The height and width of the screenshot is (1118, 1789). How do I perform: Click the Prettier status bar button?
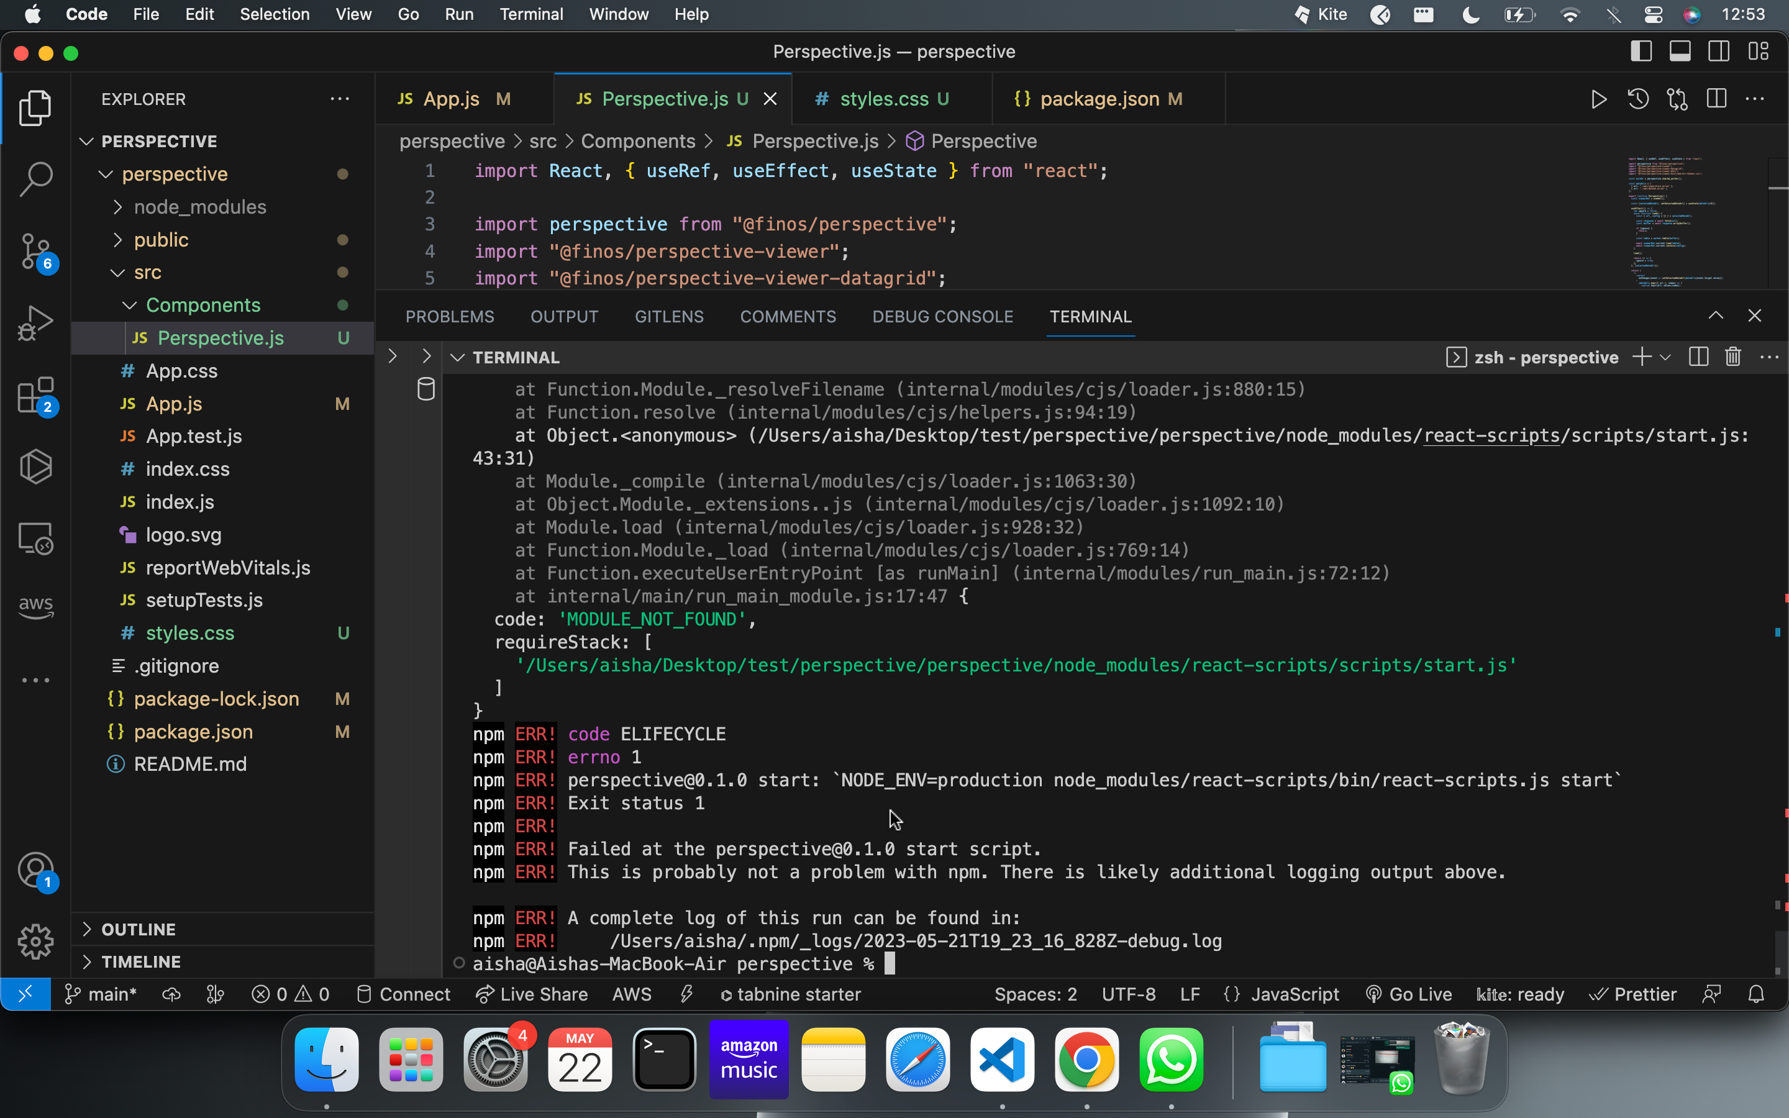pyautogui.click(x=1634, y=994)
